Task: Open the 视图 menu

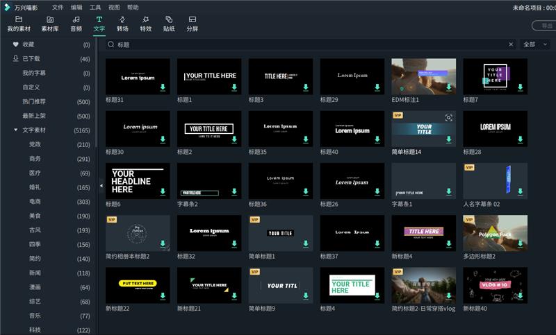Action: [114, 8]
